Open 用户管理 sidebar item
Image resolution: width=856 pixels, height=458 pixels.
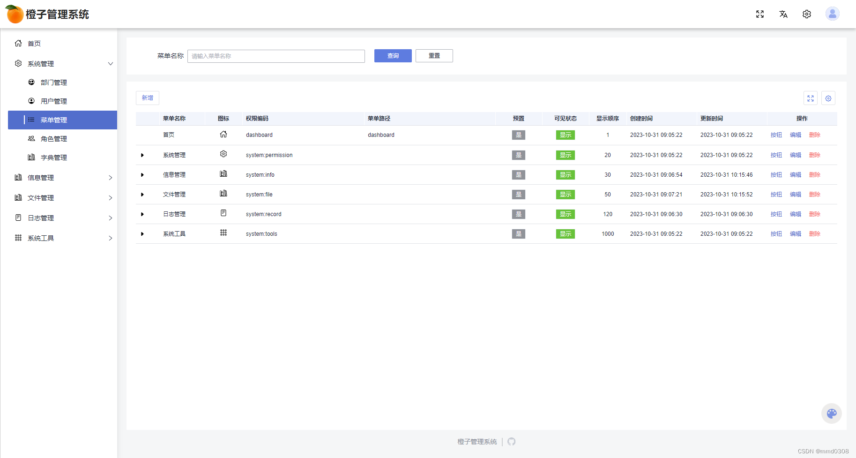(x=62, y=101)
